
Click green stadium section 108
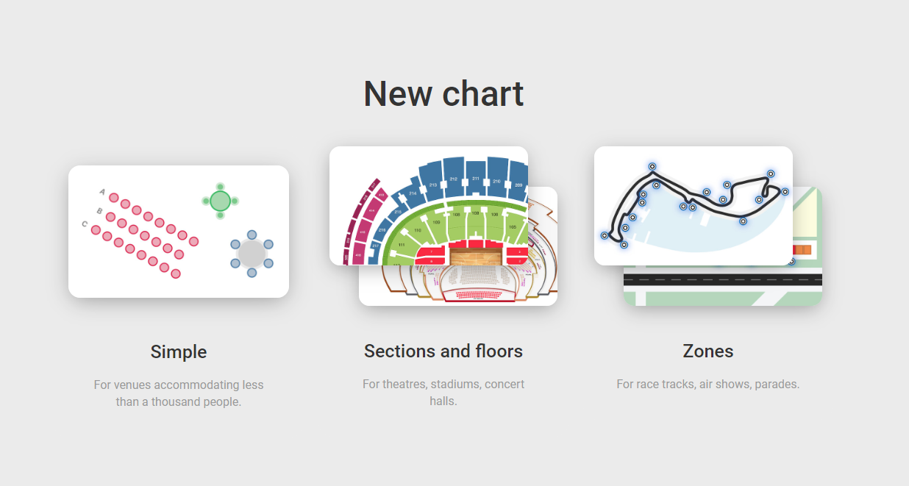476,214
